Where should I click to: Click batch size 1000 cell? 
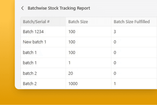[x=89, y=84]
